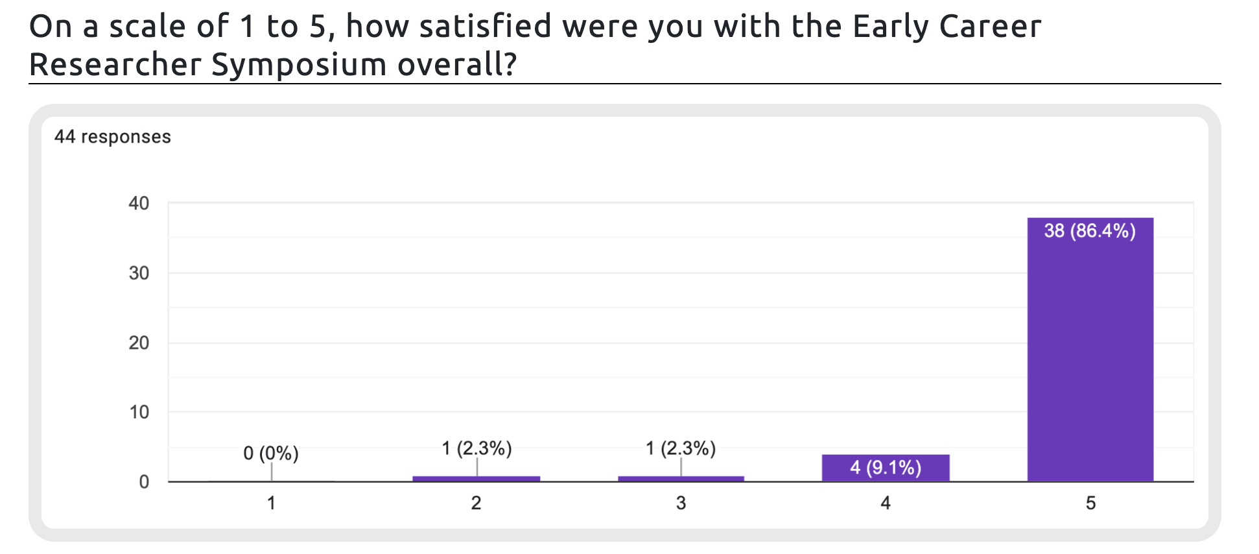Click the "1 (2.3%)" label above rating 2

(477, 448)
